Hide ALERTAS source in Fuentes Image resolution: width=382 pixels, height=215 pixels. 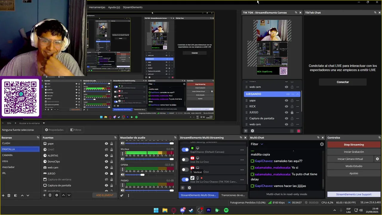pyautogui.click(x=106, y=156)
